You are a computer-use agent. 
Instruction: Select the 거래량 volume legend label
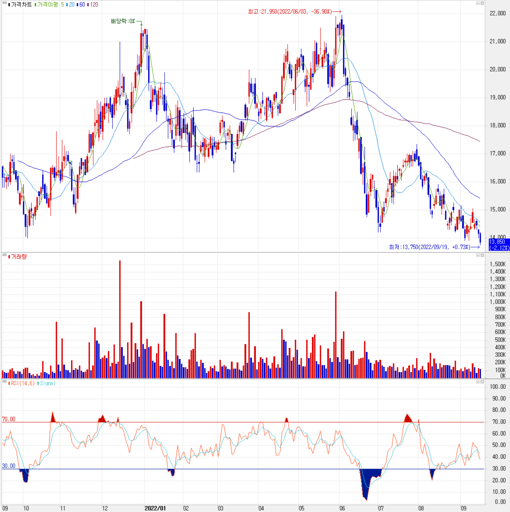pos(19,257)
